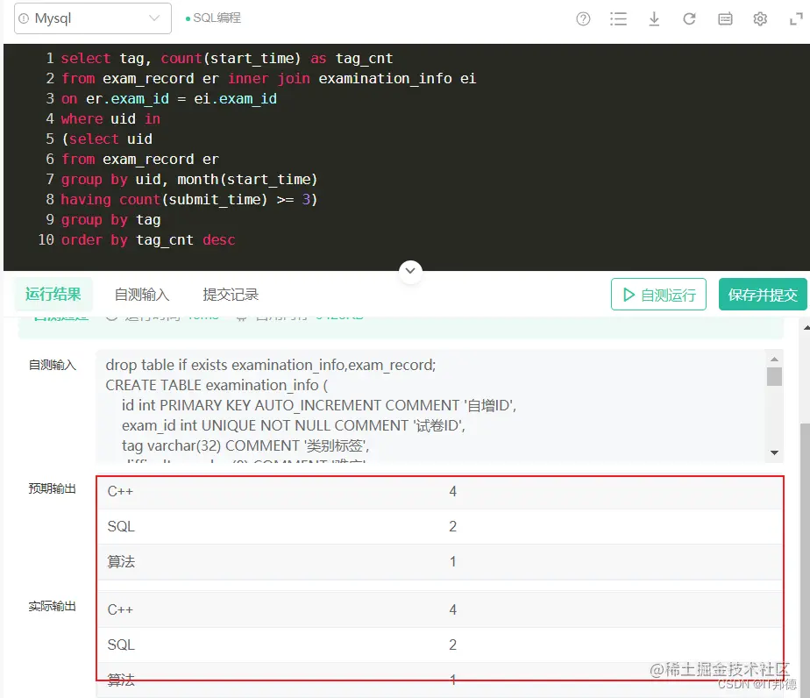Reset code with the refresh icon
Image resolution: width=810 pixels, height=698 pixels.
tap(689, 19)
